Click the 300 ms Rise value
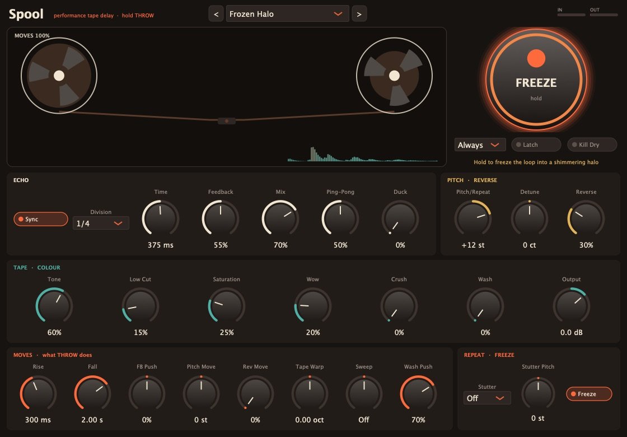 click(x=38, y=420)
